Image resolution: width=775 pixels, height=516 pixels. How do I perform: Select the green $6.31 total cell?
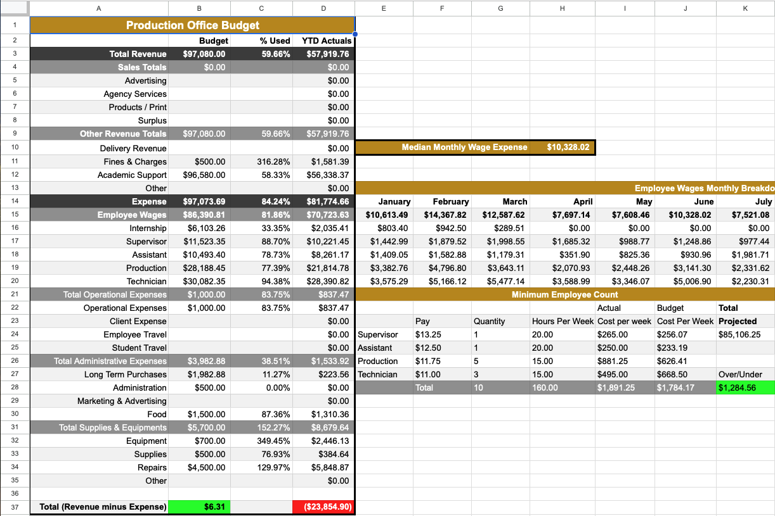[x=199, y=507]
